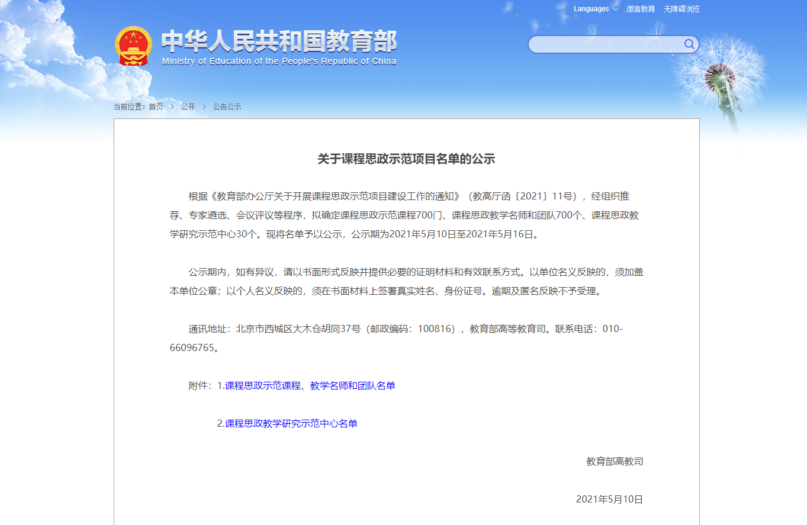Screen dimensions: 807x525
Task: Go to 首页 in the breadcrumb
Action: pos(156,107)
